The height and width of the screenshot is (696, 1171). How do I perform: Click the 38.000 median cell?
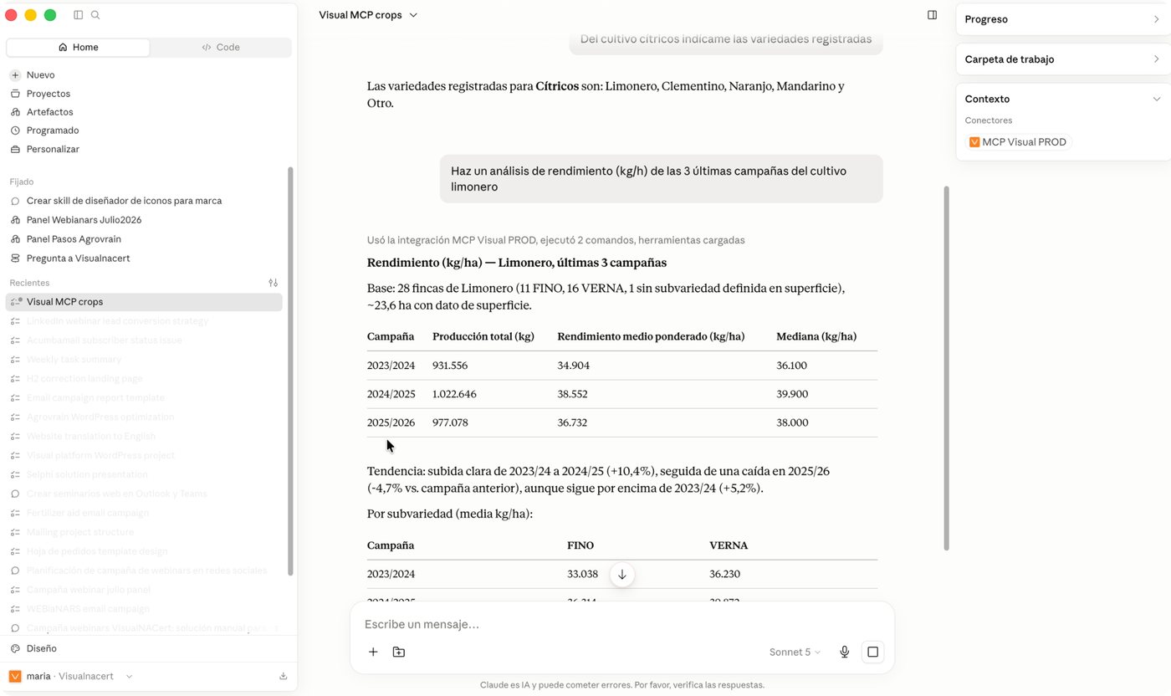(x=792, y=422)
